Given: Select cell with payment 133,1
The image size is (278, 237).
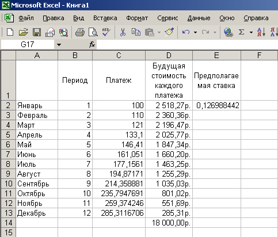Looking at the screenshot, I should (119, 135).
